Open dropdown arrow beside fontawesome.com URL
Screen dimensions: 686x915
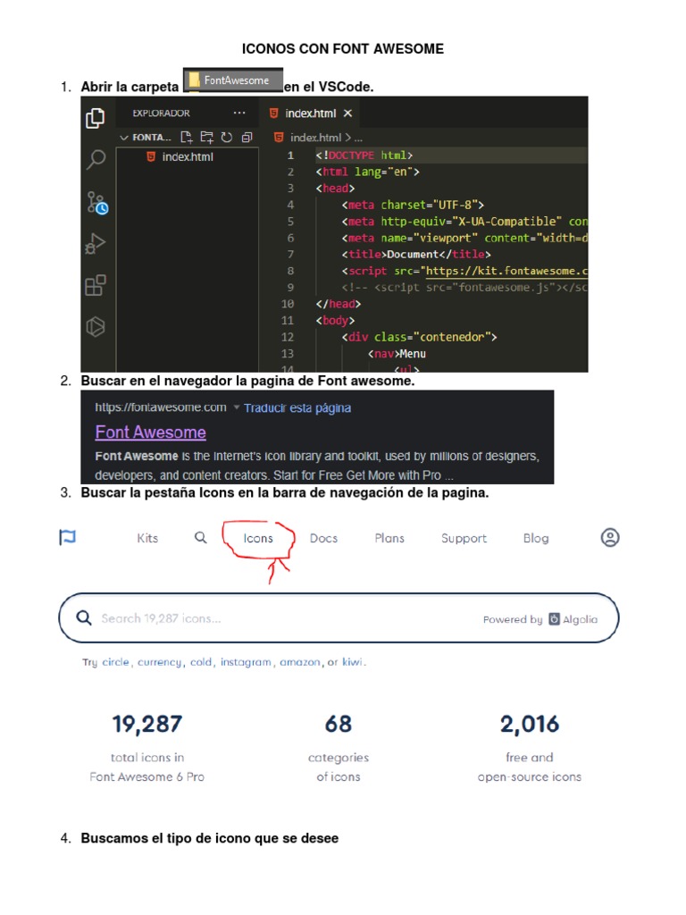[x=237, y=407]
